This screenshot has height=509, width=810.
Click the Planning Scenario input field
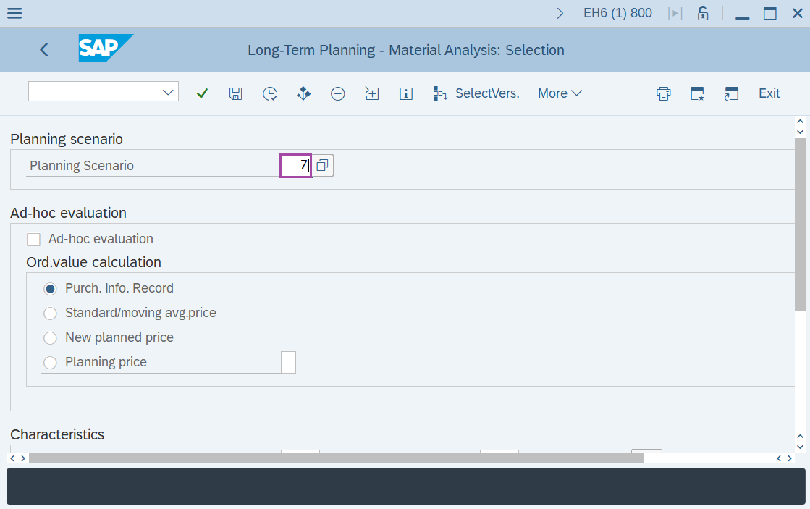tap(295, 165)
